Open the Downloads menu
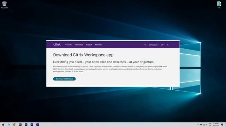226x127 pixels. point(79,45)
